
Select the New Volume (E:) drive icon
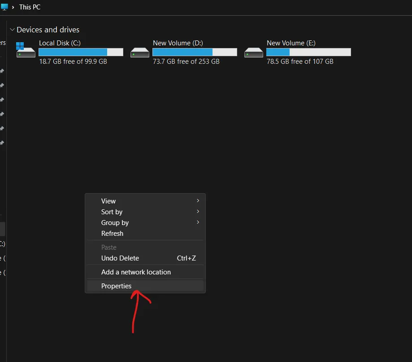(253, 52)
